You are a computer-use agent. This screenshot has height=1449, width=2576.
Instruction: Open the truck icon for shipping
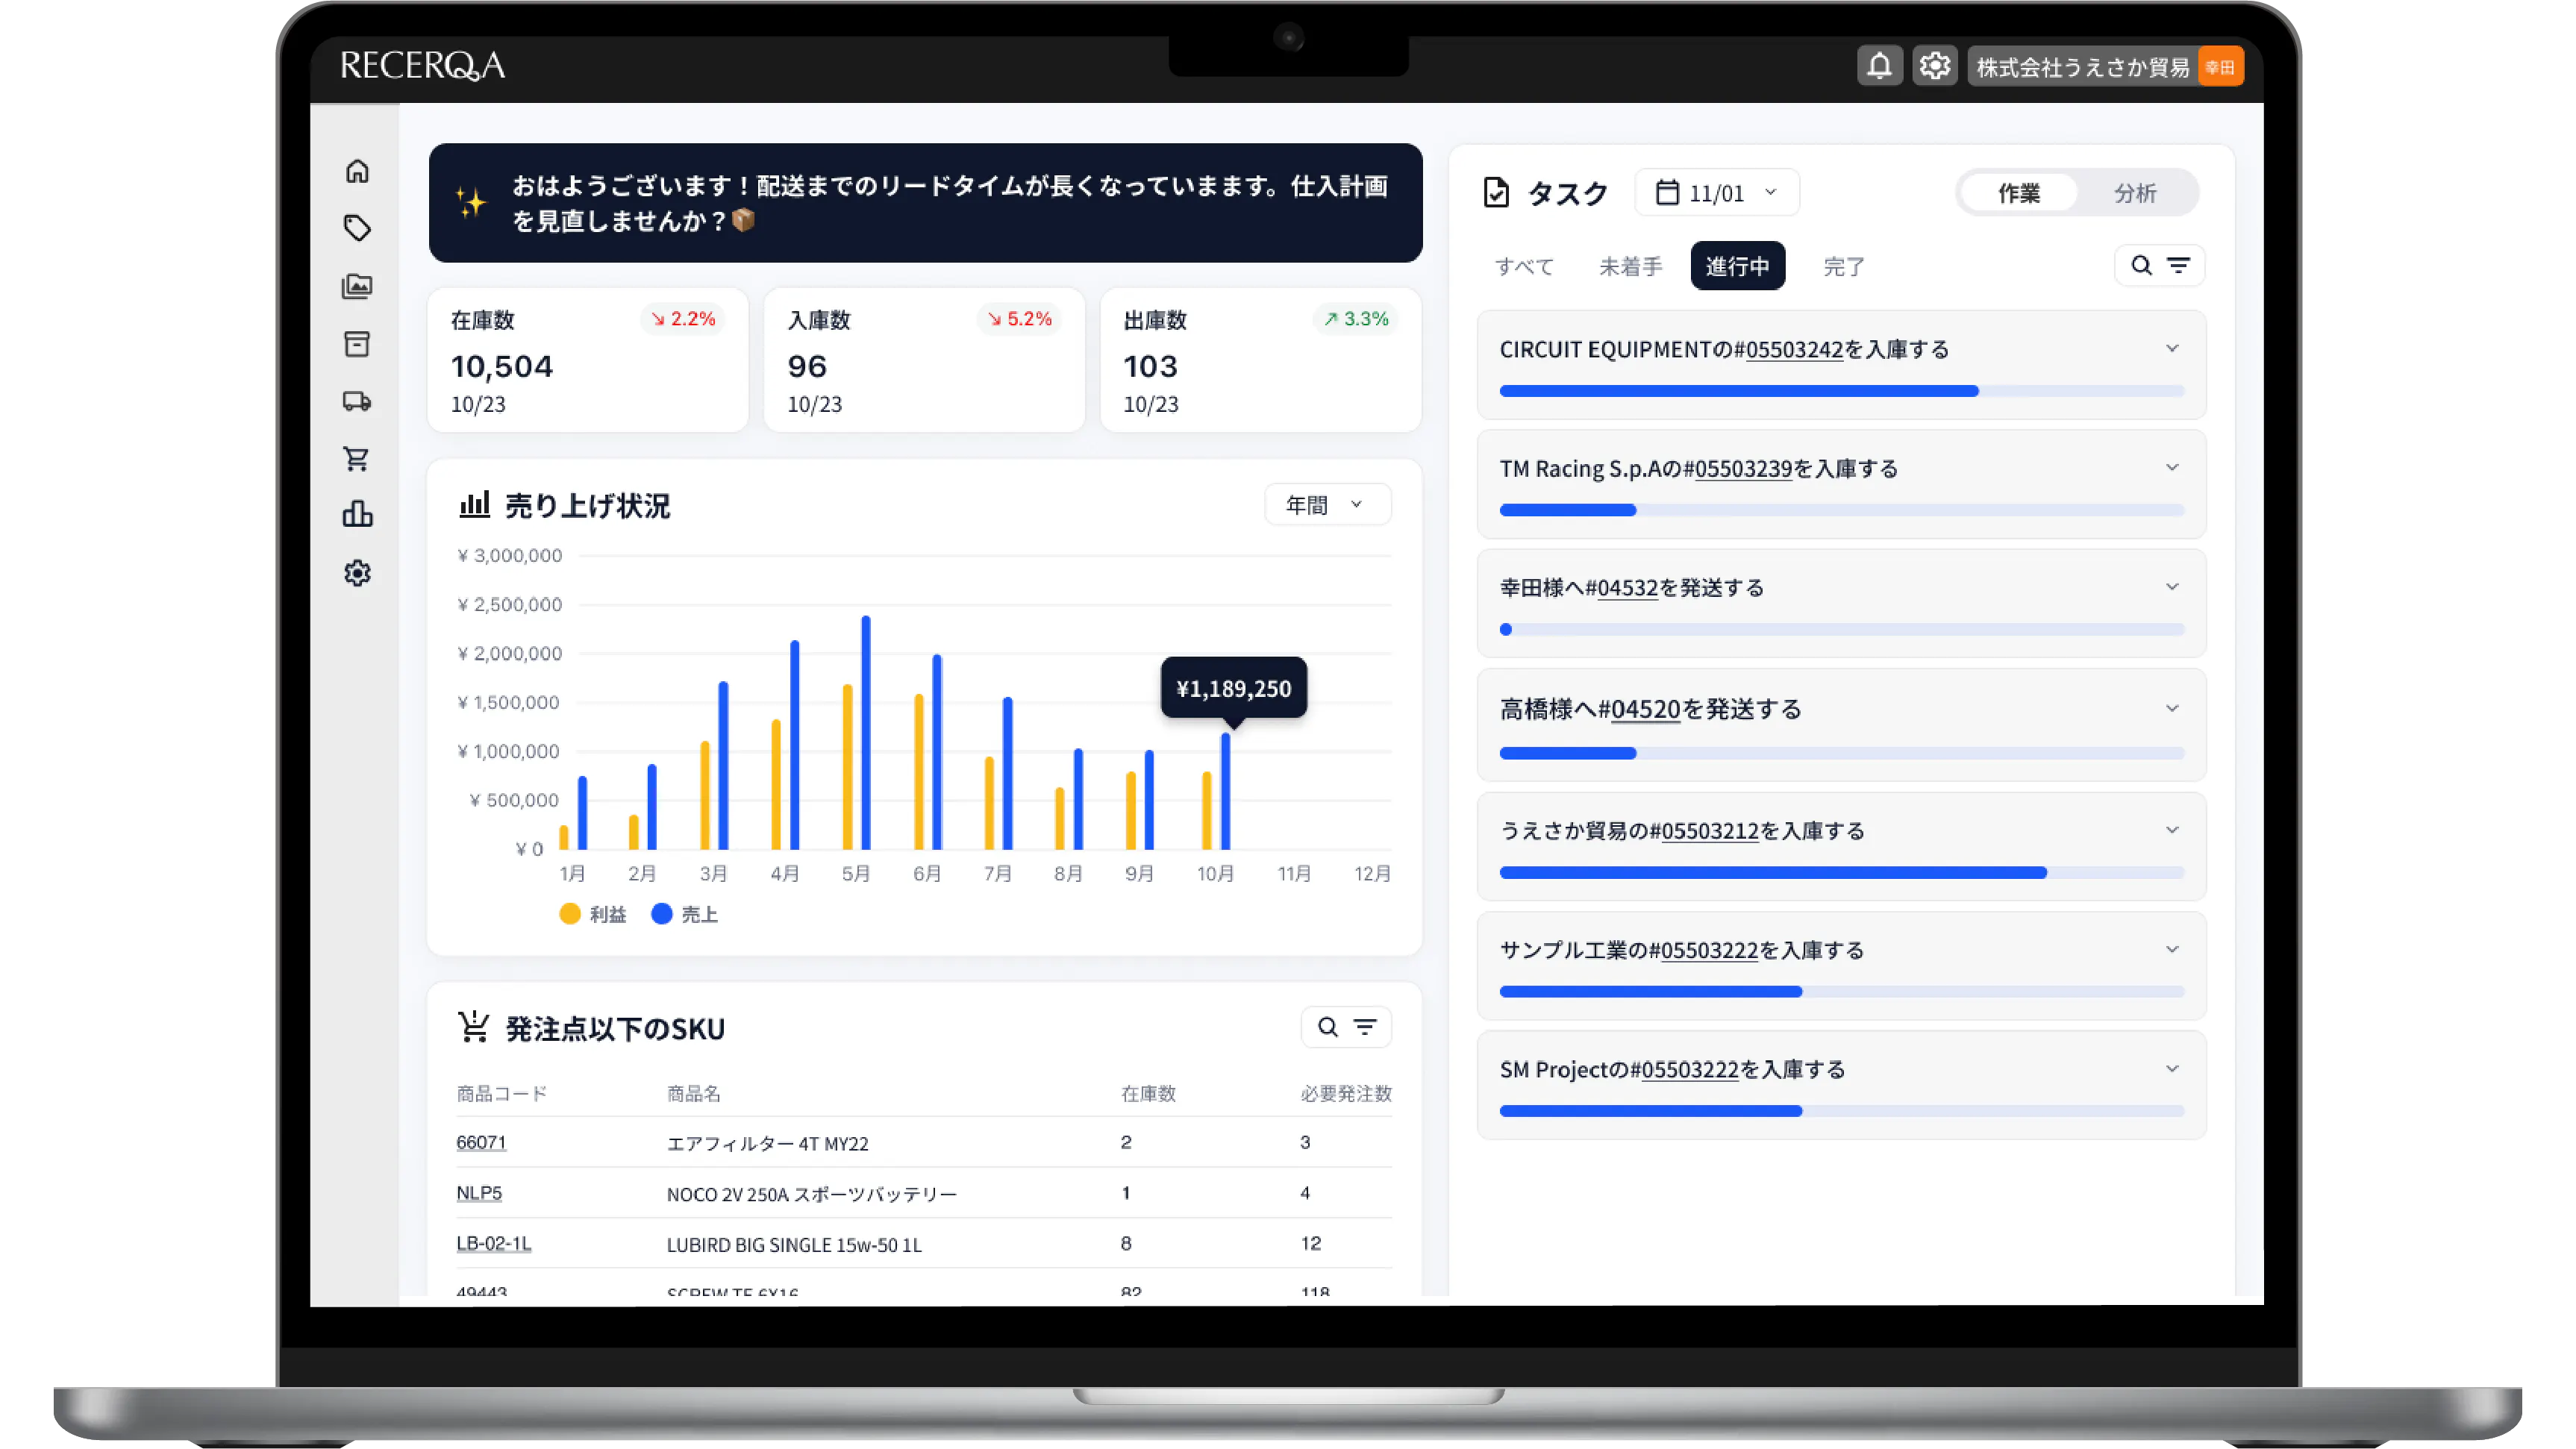[x=357, y=401]
